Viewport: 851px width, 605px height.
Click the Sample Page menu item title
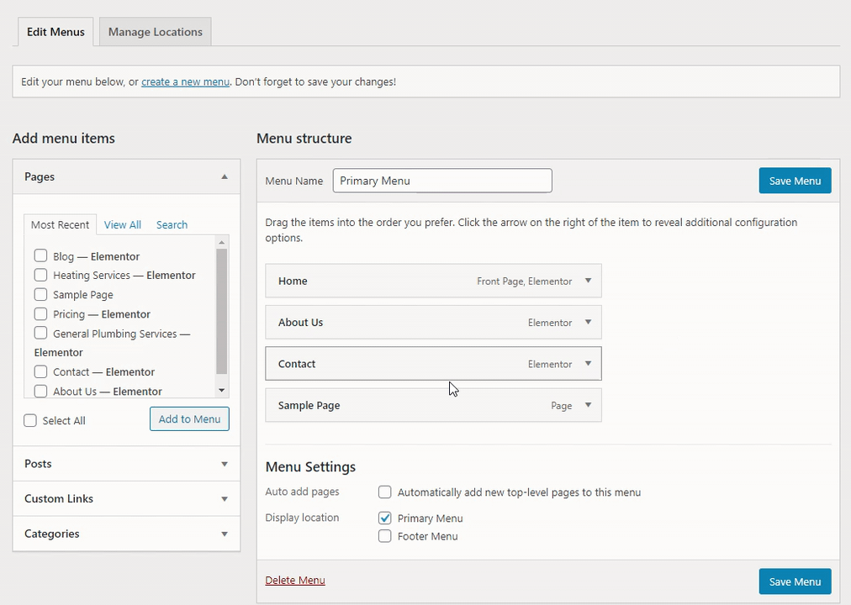pyautogui.click(x=309, y=406)
